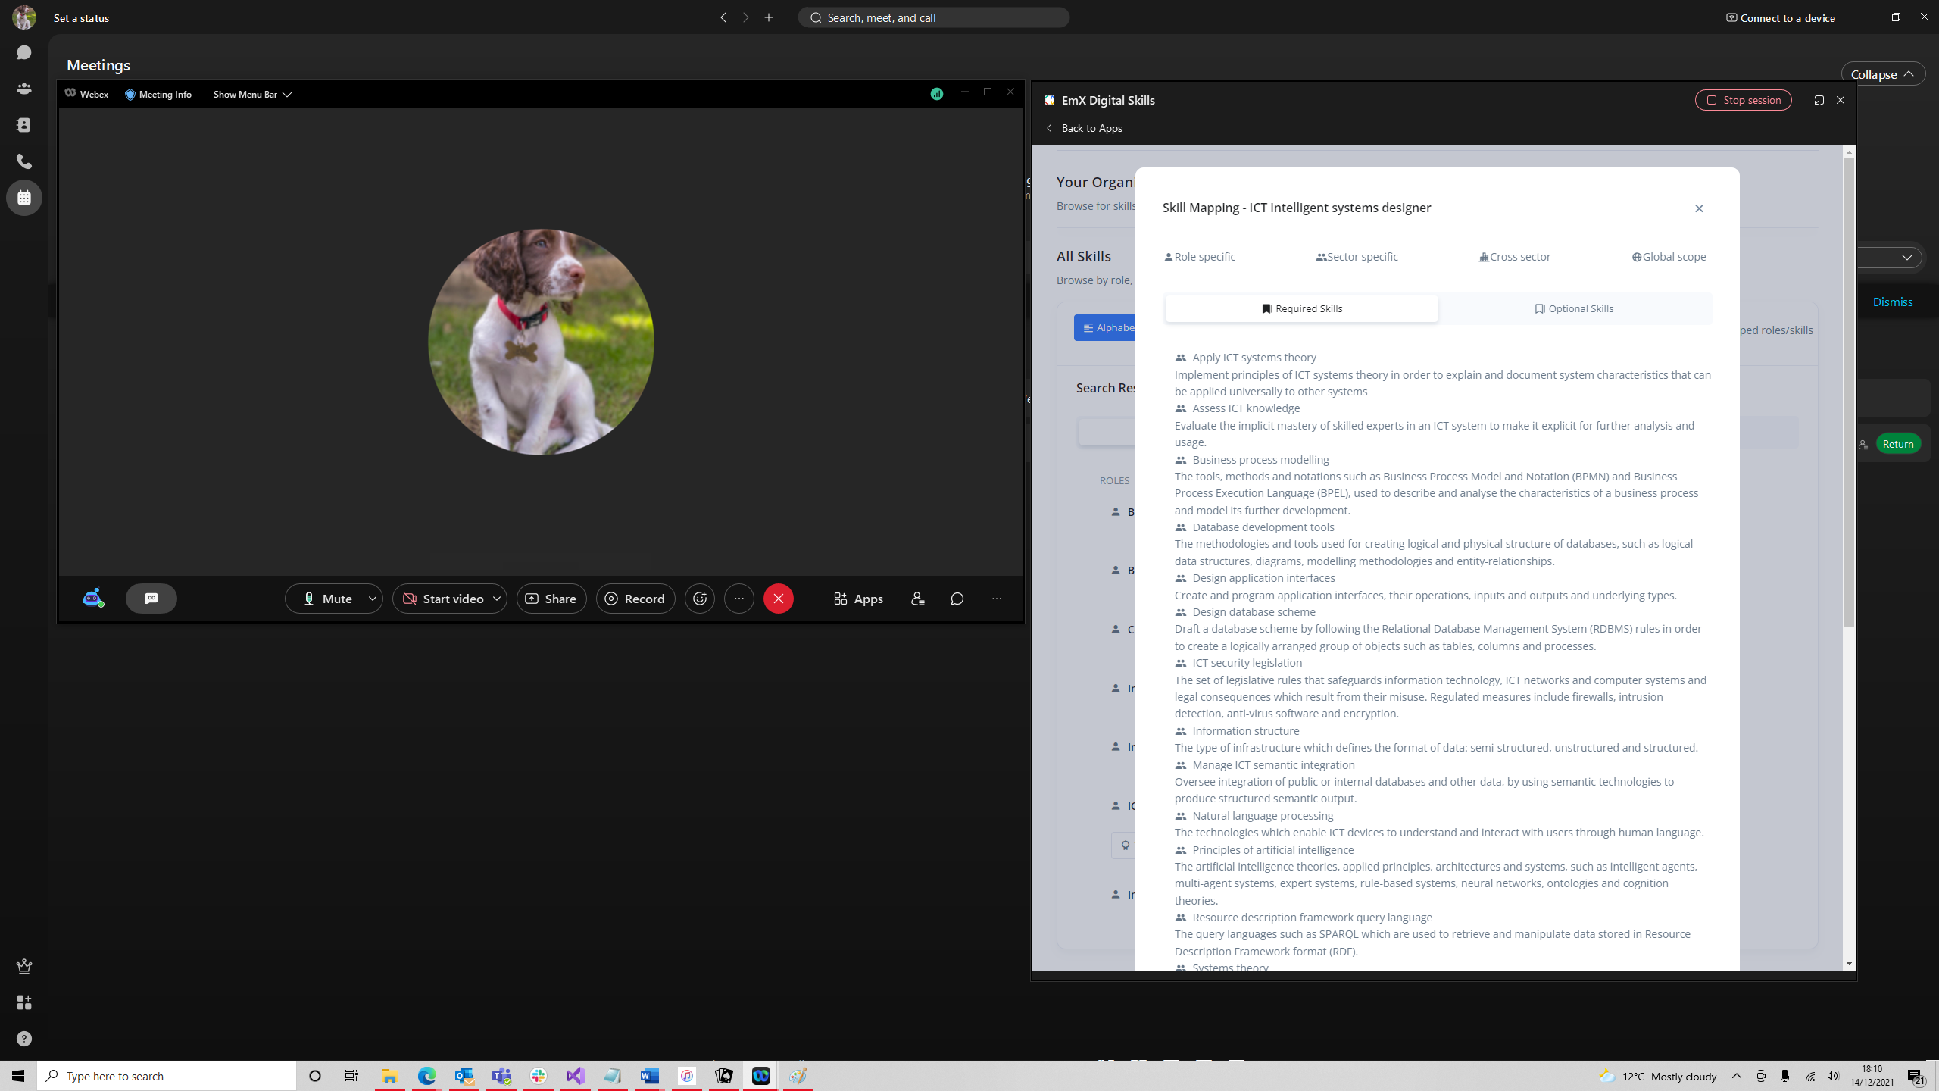Click Search, meet, and call field
This screenshot has width=1939, height=1091.
933,17
